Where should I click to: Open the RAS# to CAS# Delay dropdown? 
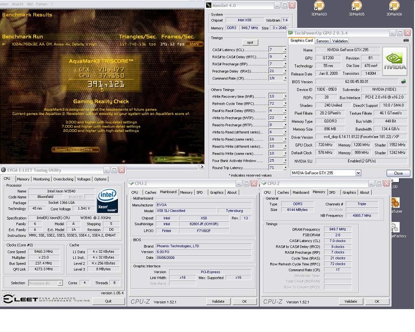click(285, 57)
